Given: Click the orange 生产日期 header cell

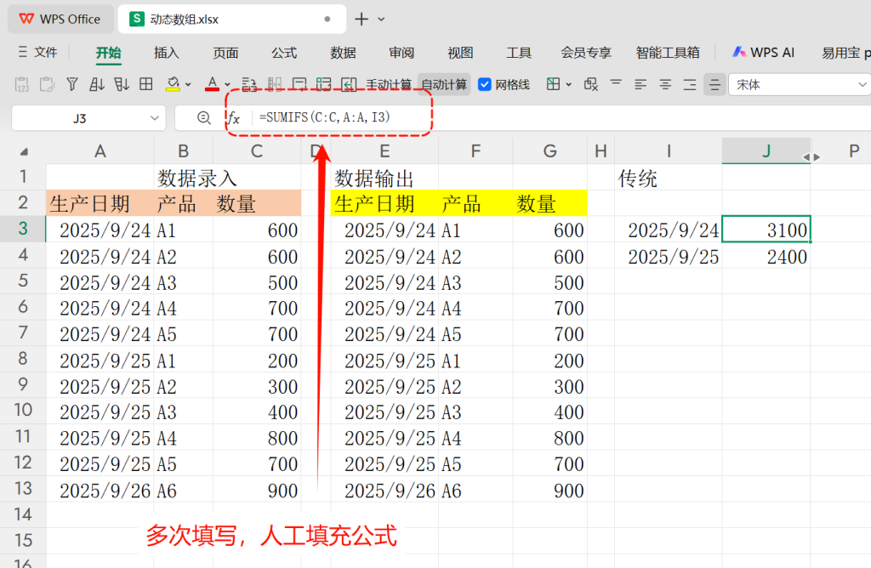Looking at the screenshot, I should click(100, 203).
